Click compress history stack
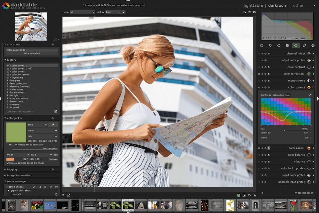Screen dimensions: 319x213 click(20, 112)
